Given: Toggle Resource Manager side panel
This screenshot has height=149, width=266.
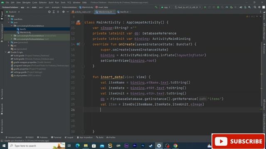Looking at the screenshot, I should pos(2,33).
